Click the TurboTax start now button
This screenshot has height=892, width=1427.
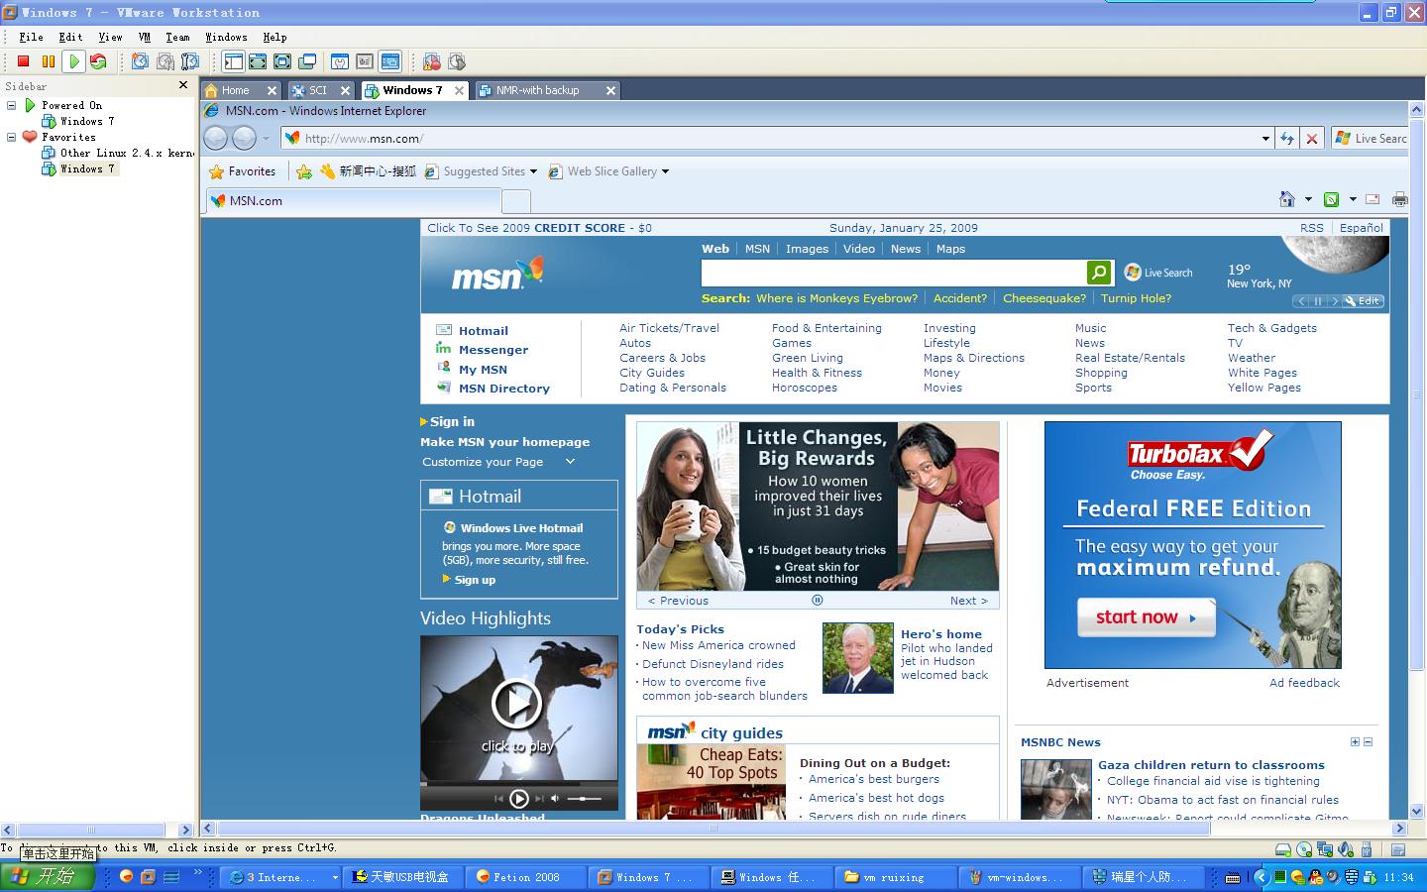tap(1146, 617)
